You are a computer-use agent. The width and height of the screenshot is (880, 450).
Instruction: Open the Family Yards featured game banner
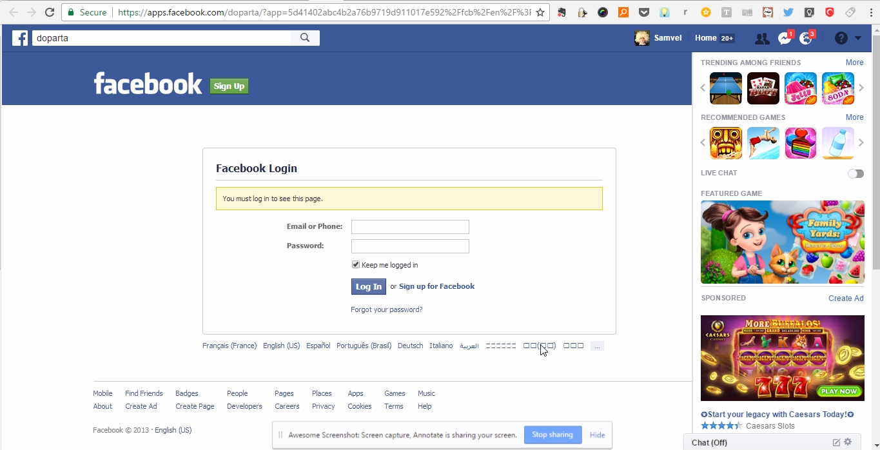point(783,242)
